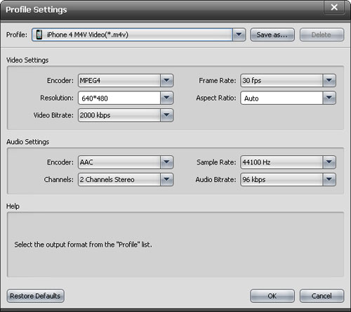The height and width of the screenshot is (312, 351).
Task: Click the "Help" section heading
Action: pyautogui.click(x=13, y=207)
